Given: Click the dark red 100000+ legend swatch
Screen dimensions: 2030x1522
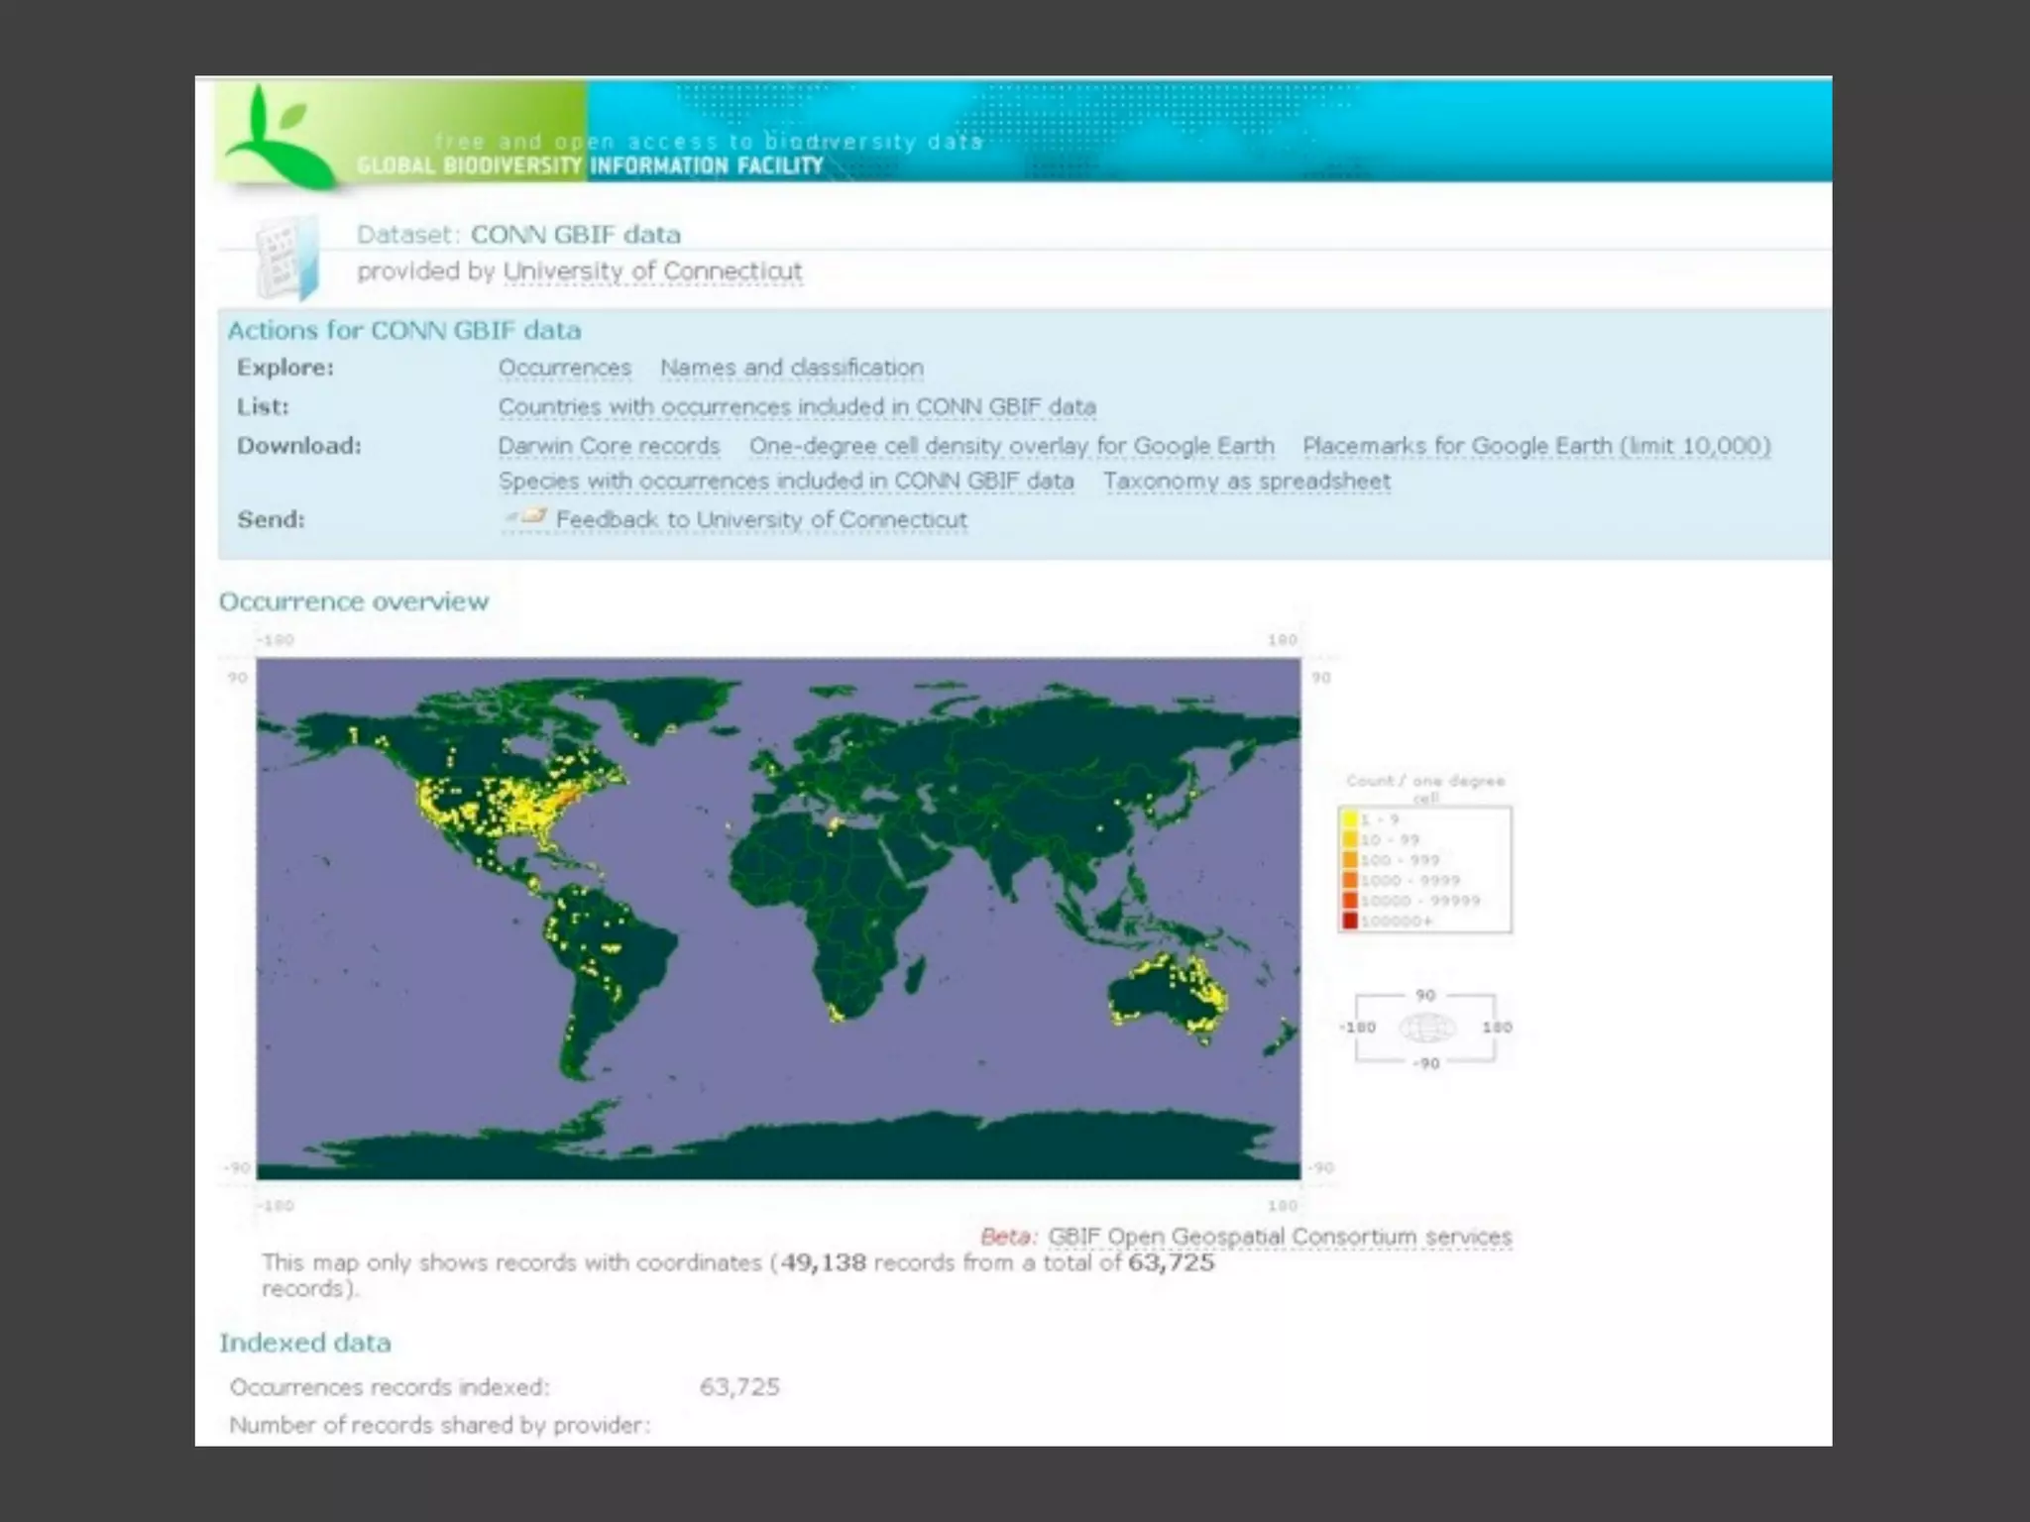Looking at the screenshot, I should coord(1350,922).
